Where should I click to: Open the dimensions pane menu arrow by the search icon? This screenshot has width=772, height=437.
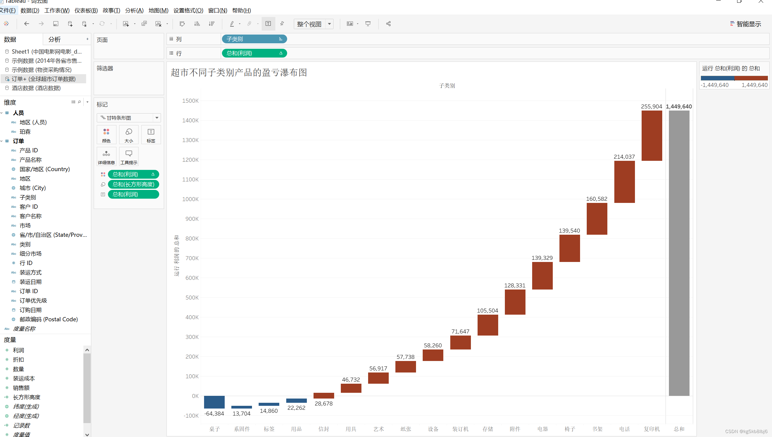(x=87, y=102)
